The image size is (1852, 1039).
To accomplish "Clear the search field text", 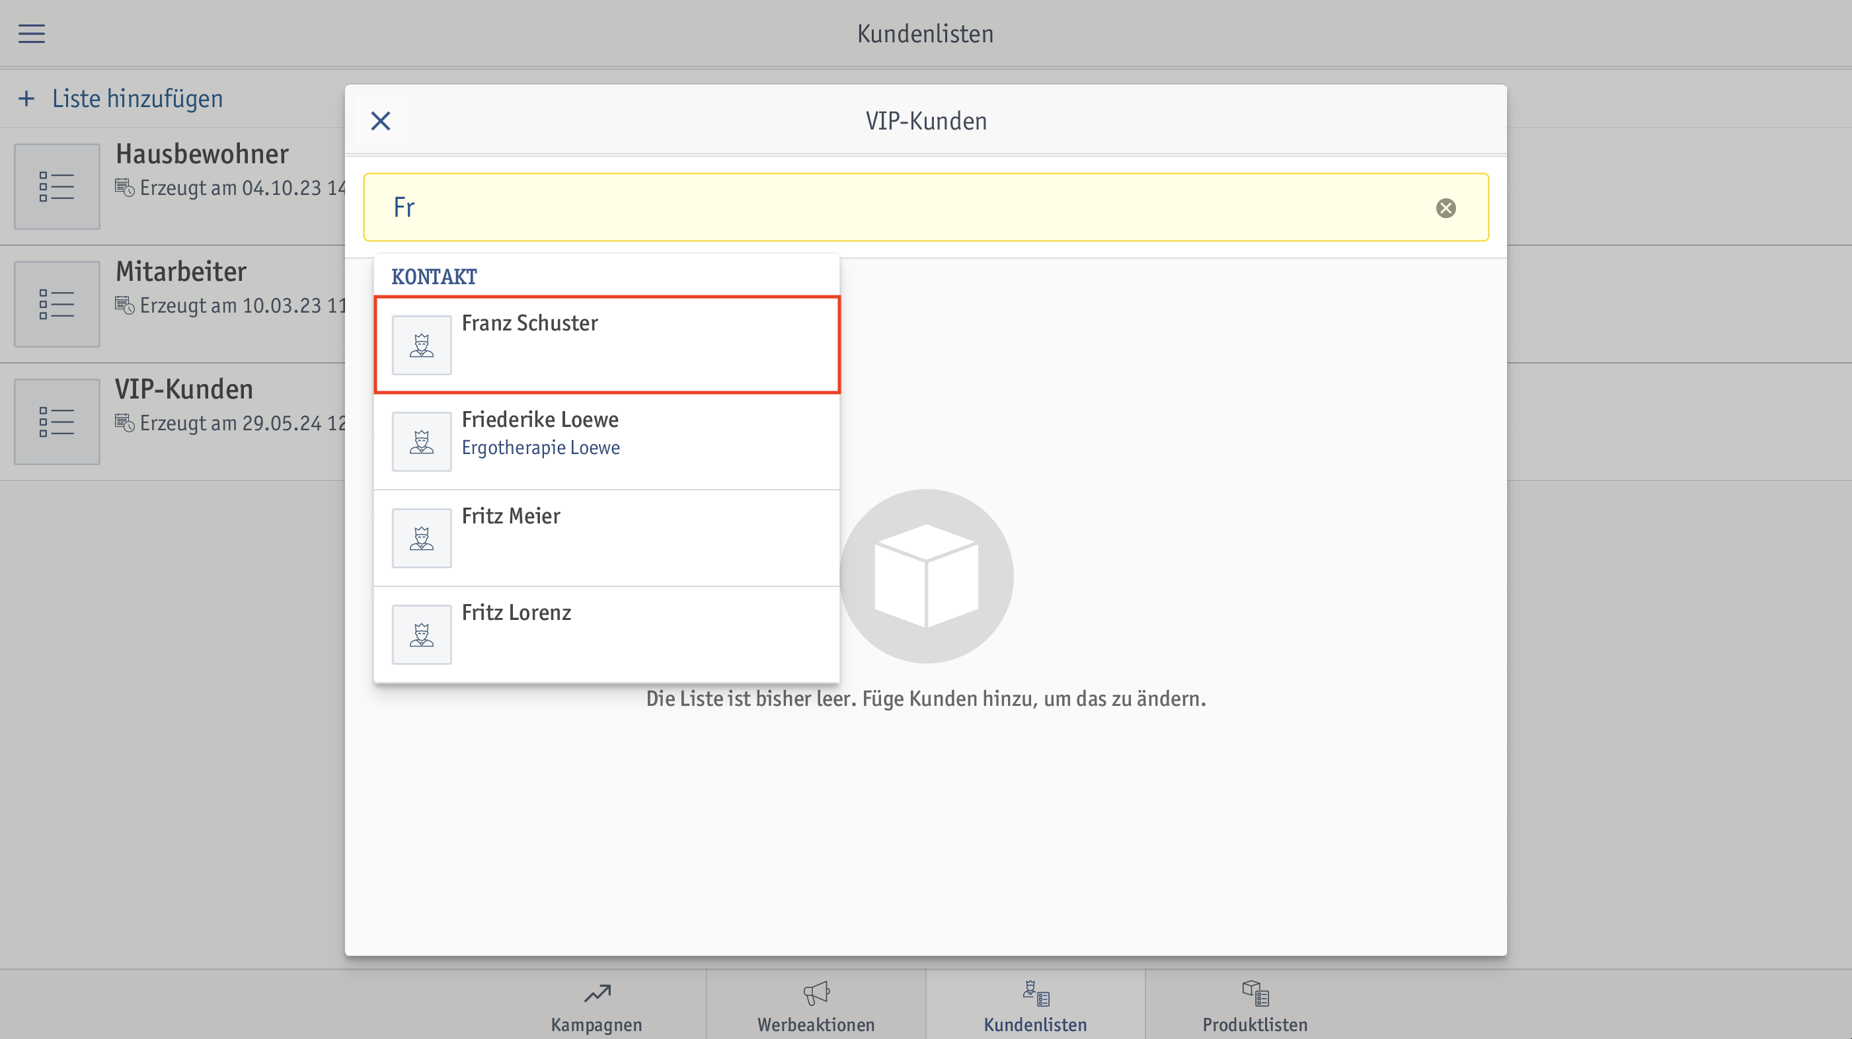I will coord(1446,208).
